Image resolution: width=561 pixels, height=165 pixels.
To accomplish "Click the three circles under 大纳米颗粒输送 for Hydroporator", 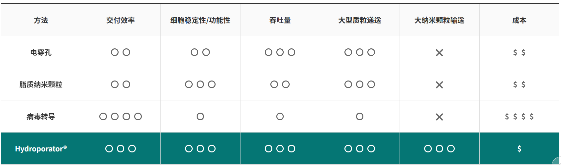I will pyautogui.click(x=439, y=149).
